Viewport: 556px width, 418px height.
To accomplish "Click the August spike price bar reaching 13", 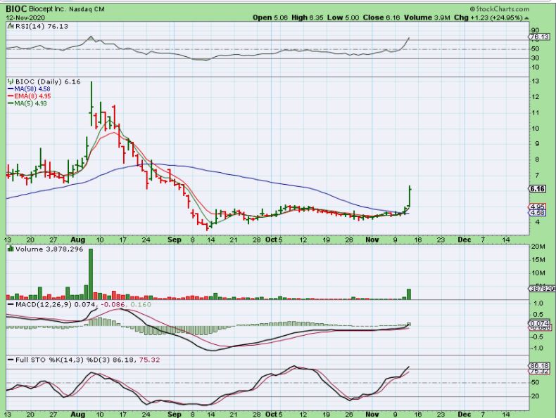I will tap(91, 103).
